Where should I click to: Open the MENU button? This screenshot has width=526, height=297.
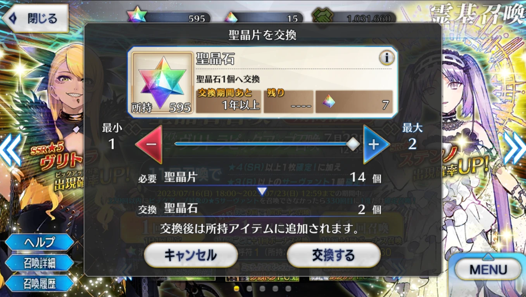[x=488, y=269]
